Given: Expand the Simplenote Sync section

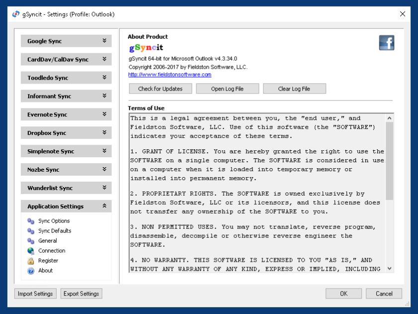Looking at the screenshot, I should [66, 151].
